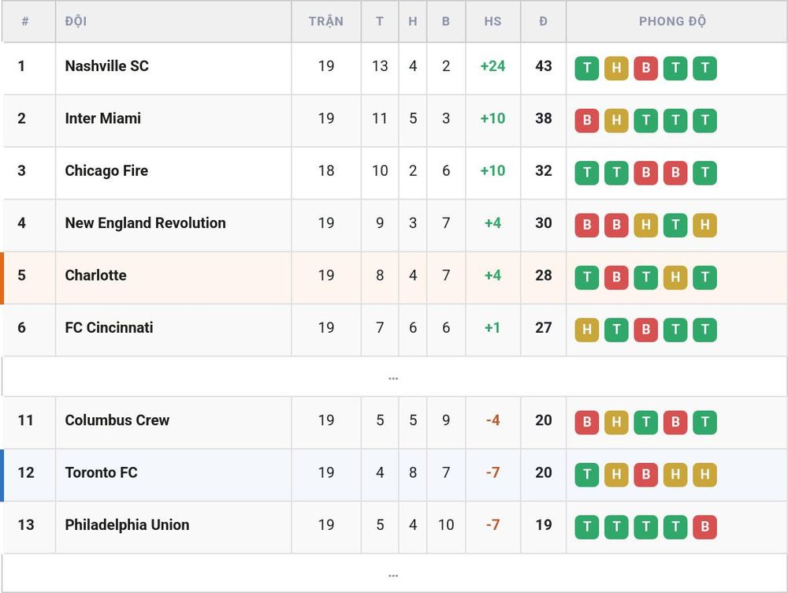Click Toronto FC's green T form badge

tap(586, 474)
